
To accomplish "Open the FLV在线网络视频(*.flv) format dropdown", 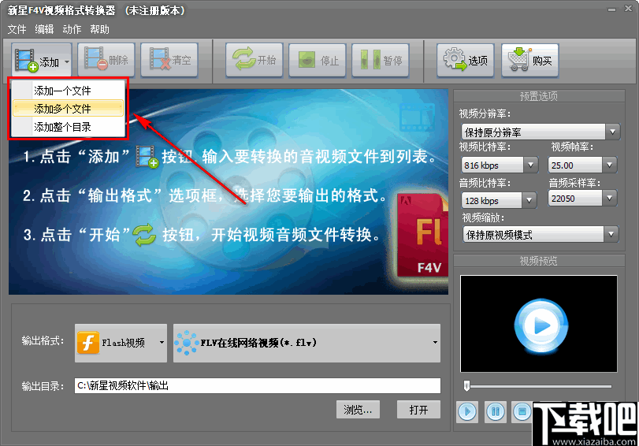I will [306, 343].
